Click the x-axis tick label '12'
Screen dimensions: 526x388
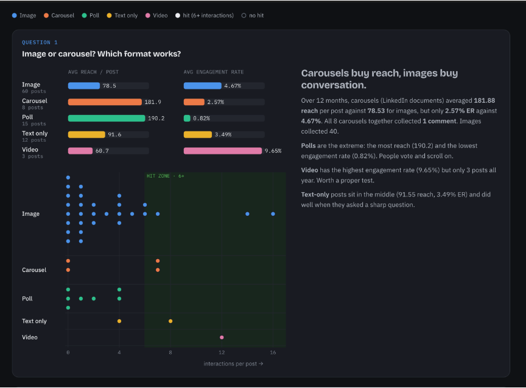[222, 353]
